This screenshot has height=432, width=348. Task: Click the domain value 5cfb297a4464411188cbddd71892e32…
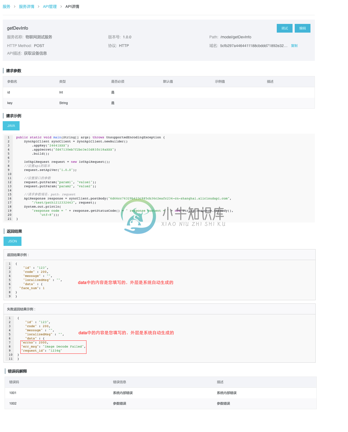[254, 46]
